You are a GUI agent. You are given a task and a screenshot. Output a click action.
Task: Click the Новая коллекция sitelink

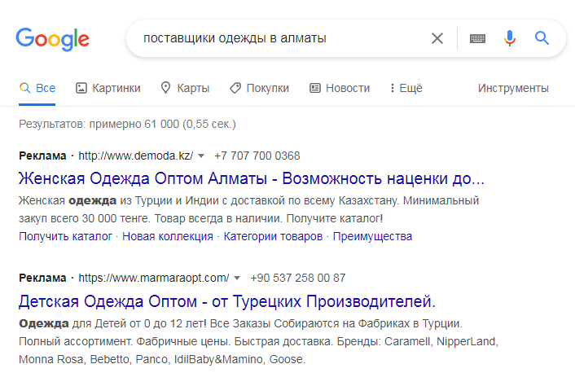pyautogui.click(x=168, y=236)
